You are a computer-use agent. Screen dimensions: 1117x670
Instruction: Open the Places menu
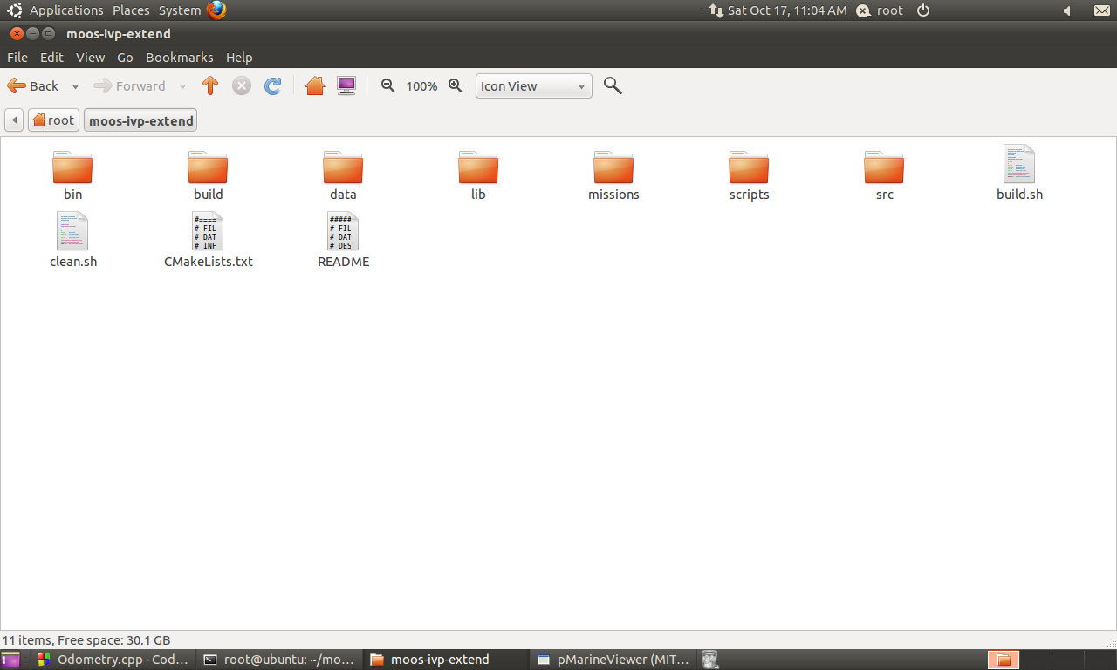pyautogui.click(x=131, y=10)
